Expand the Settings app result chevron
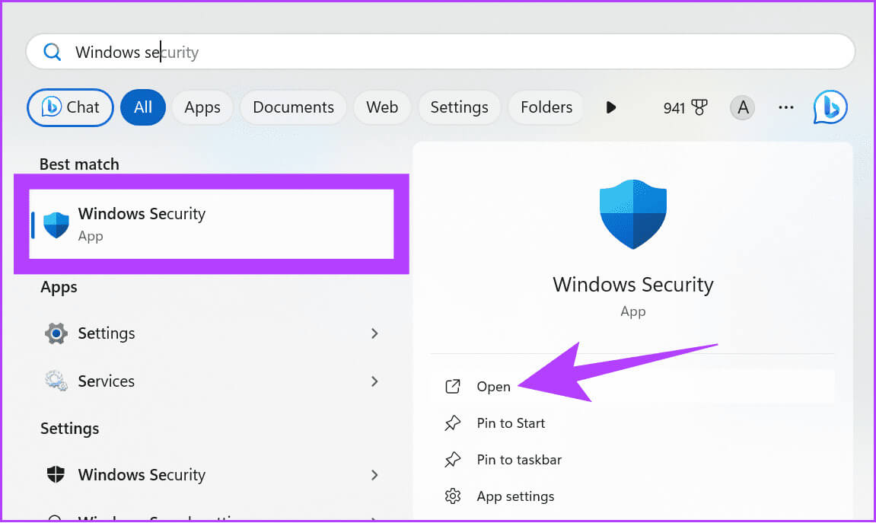The image size is (876, 523). (374, 333)
